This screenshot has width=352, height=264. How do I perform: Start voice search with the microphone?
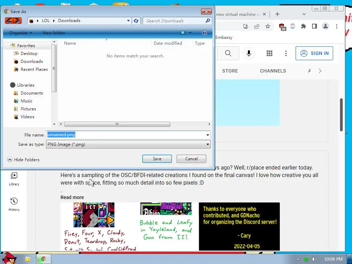click(x=249, y=53)
